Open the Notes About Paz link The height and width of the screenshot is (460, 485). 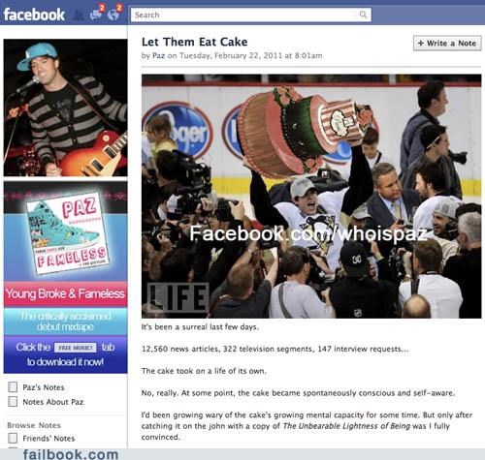coord(53,402)
